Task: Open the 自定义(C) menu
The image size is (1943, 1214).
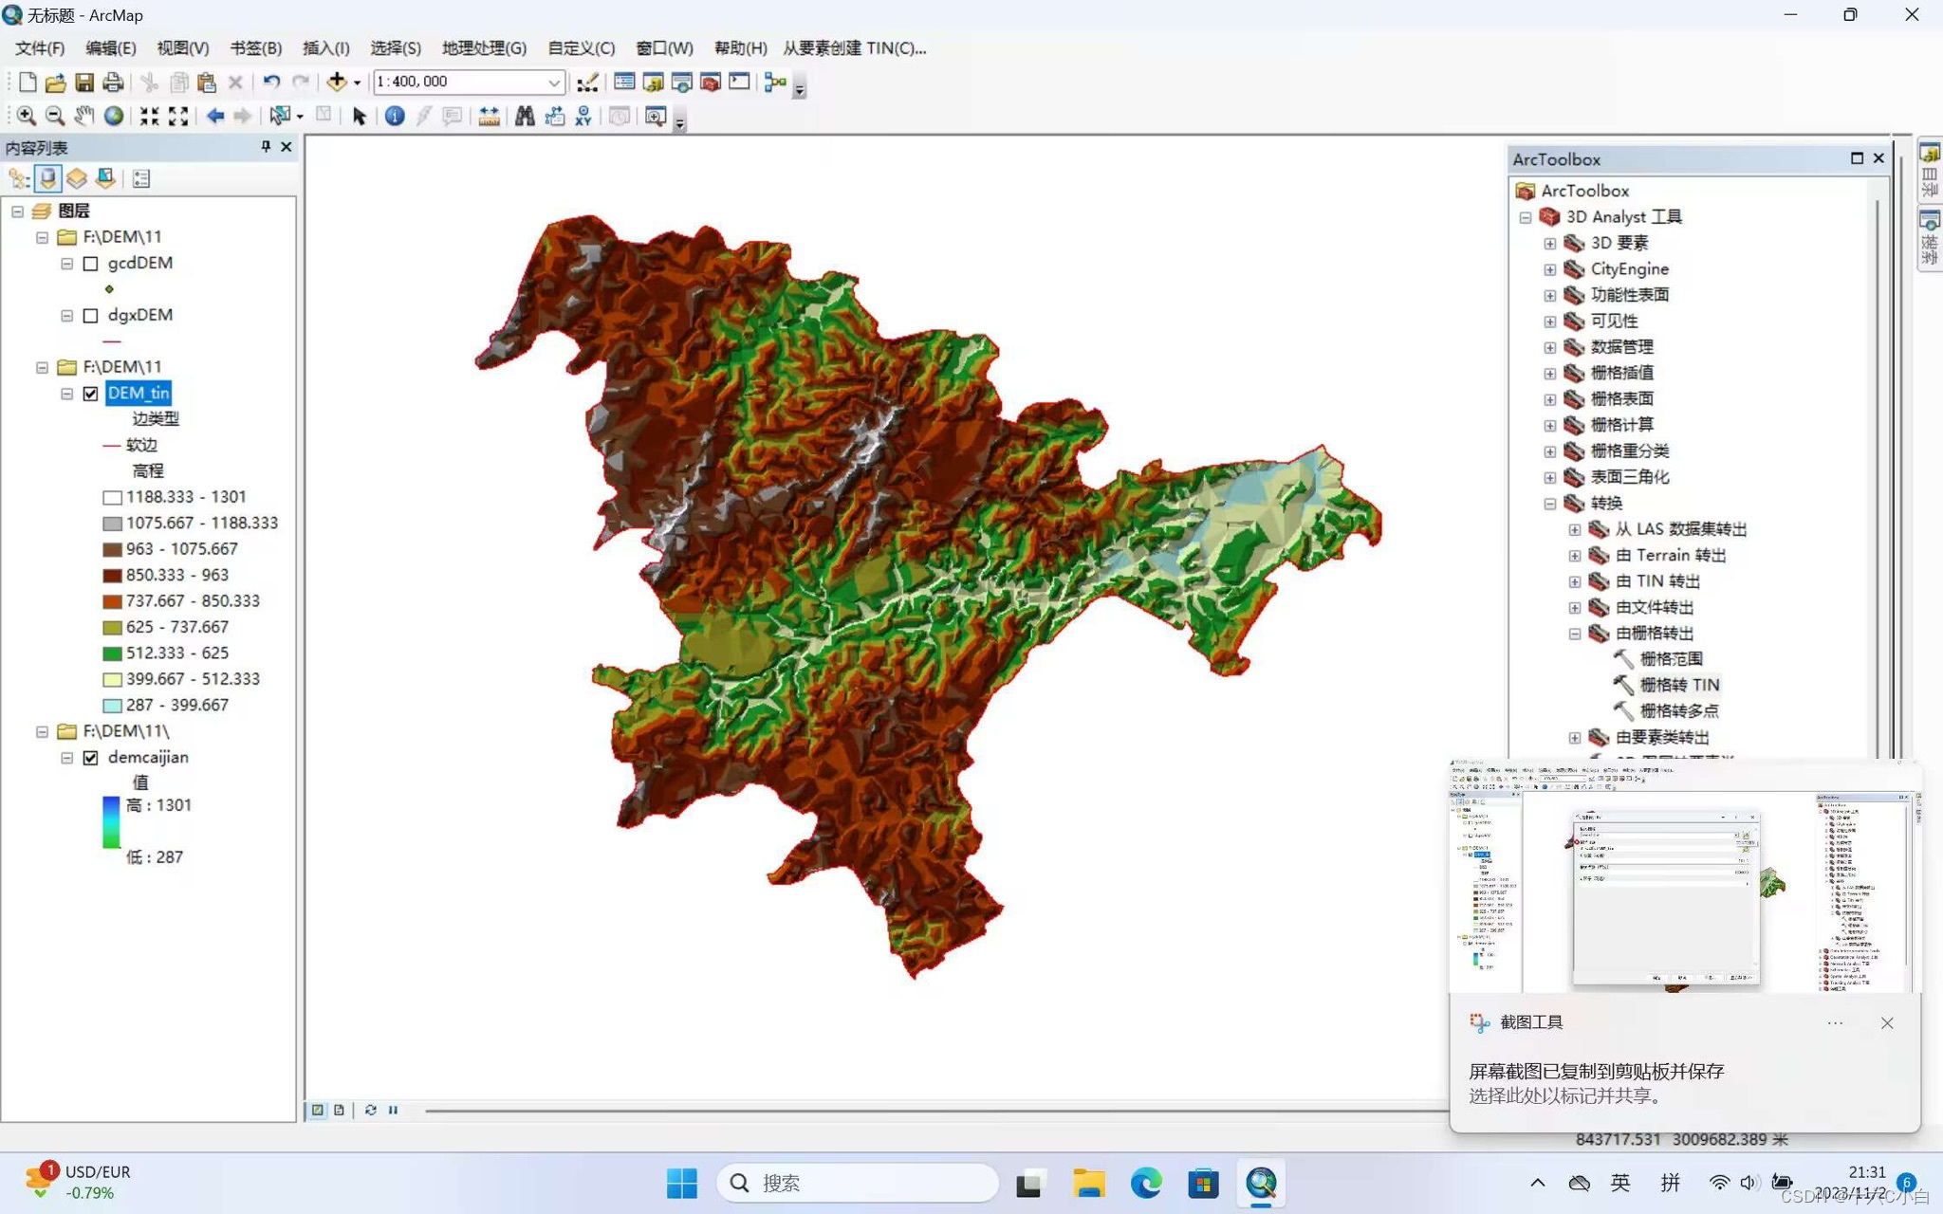Action: point(581,48)
